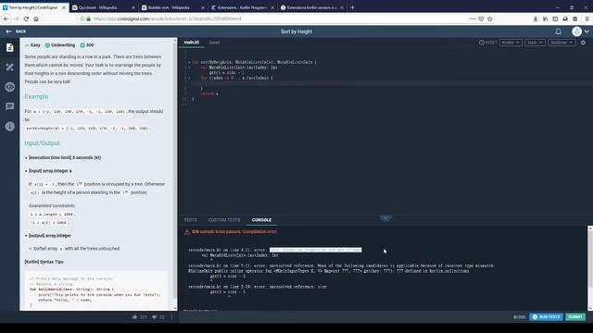Screen dimensions: 593x333
Task: Click RUN TESTS button
Action: (546, 316)
